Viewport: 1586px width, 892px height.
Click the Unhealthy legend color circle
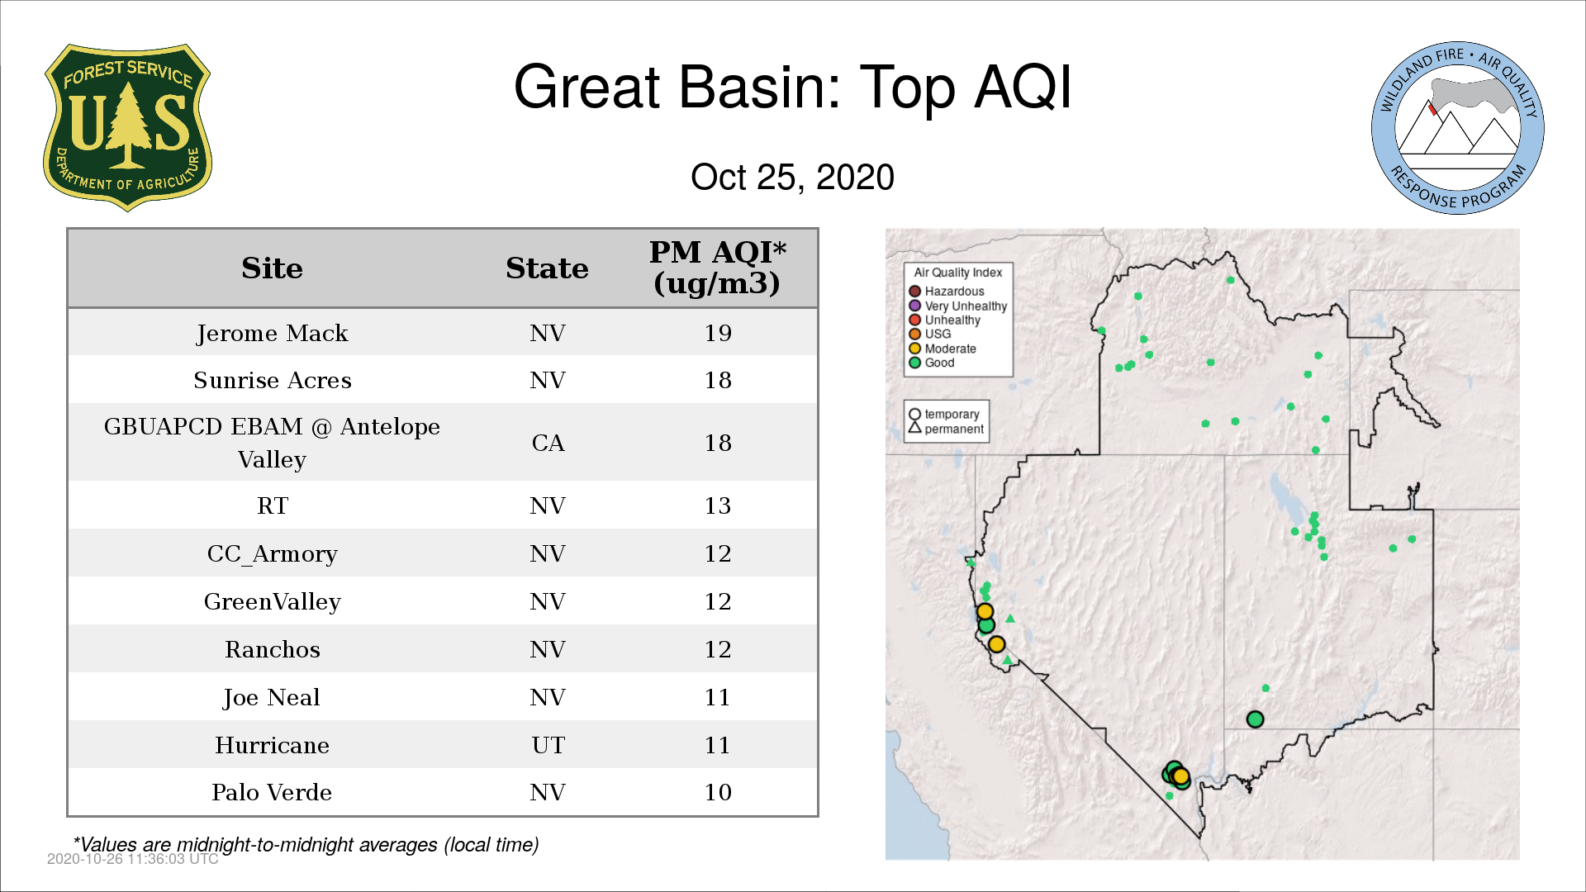click(914, 320)
